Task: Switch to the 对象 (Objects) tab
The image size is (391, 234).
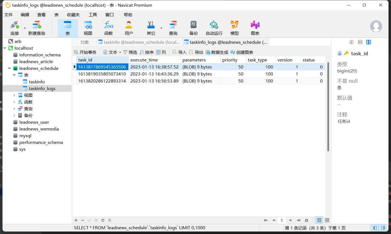Action: point(85,42)
